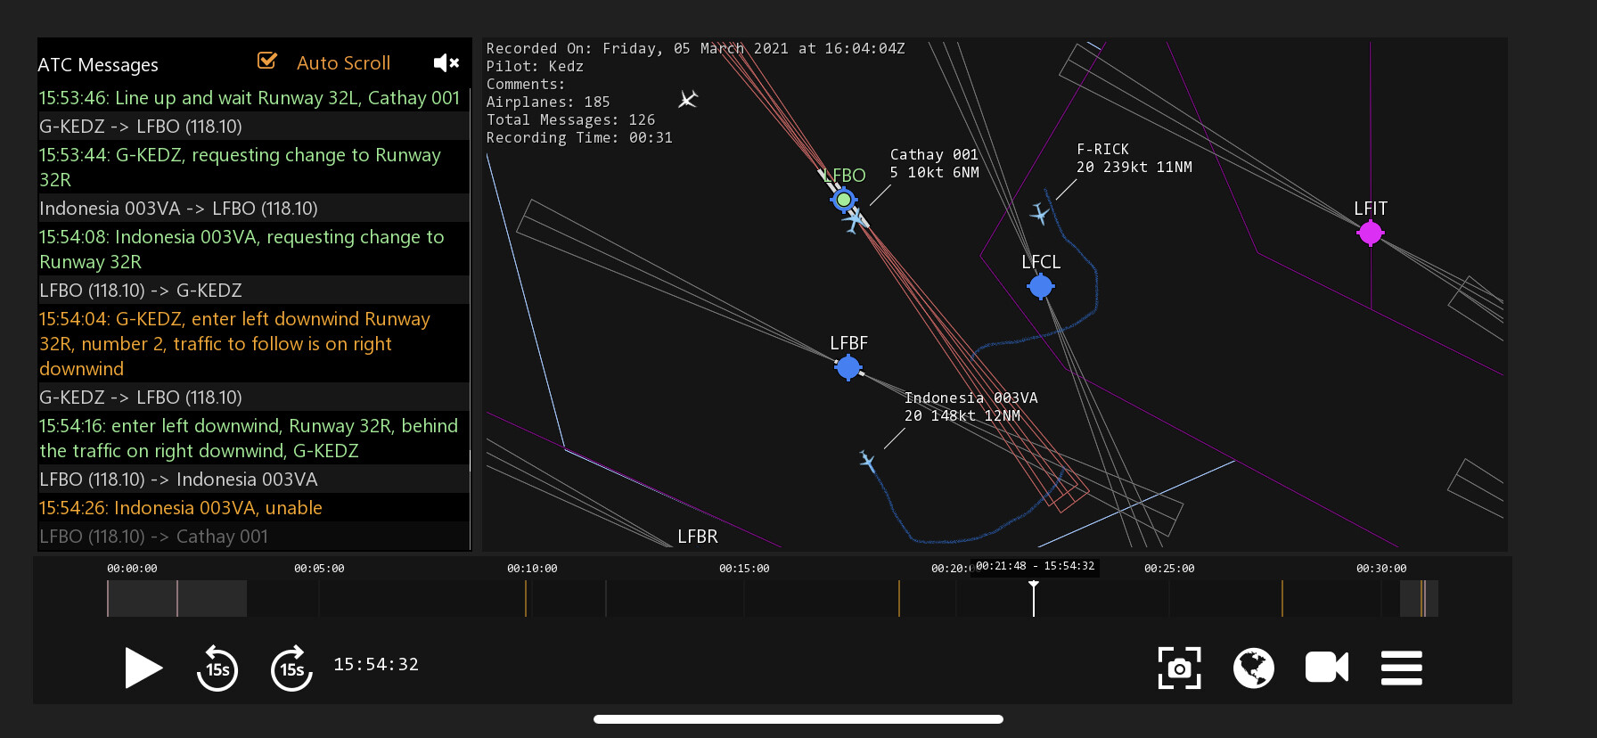Select the LFBF airport marker
The height and width of the screenshot is (738, 1597).
click(848, 366)
